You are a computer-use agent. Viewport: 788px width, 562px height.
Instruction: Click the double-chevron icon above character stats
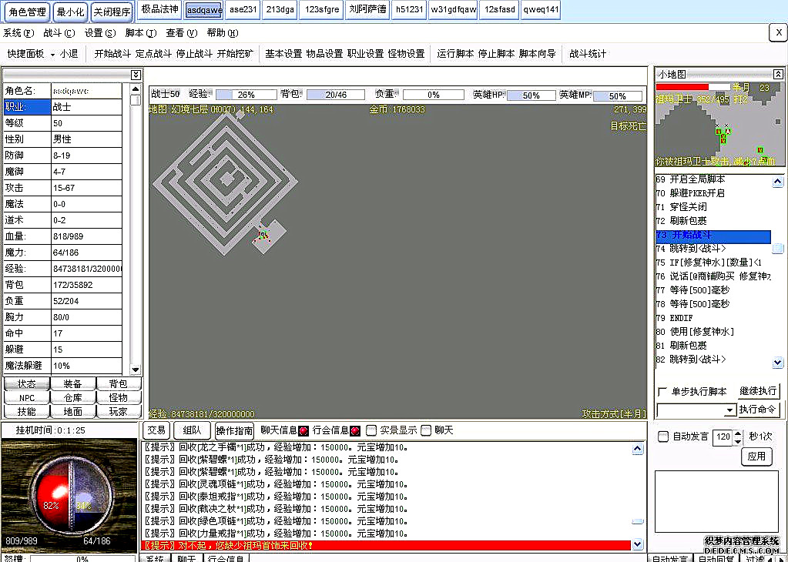[136, 75]
